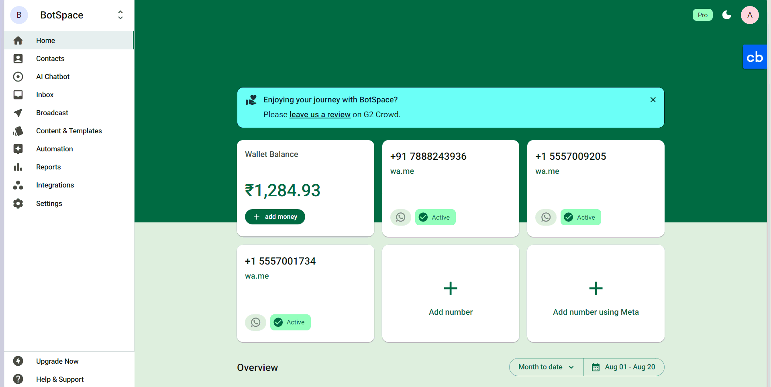Dismiss the G2 review banner

653,100
